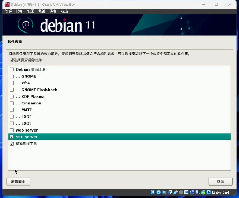
Task: Open the 控制 menu
Action: pyautogui.click(x=20, y=11)
